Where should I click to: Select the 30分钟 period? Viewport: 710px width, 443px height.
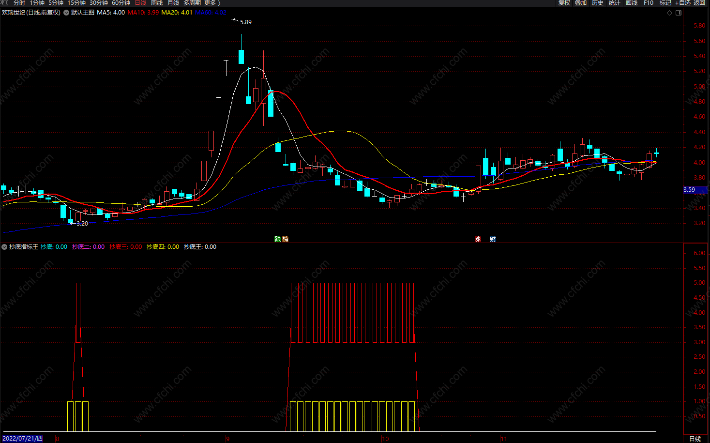pyautogui.click(x=99, y=3)
